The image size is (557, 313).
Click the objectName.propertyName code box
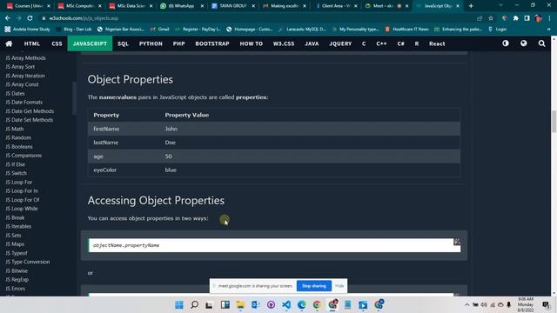click(274, 245)
